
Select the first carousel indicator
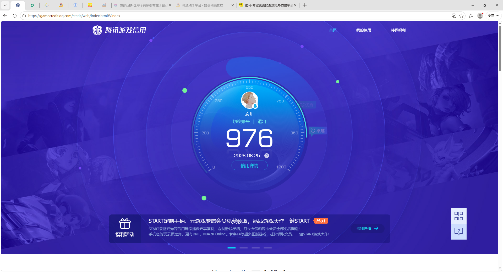click(x=232, y=248)
